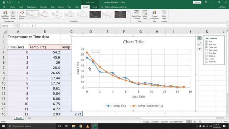Select the Sheet1 tab
The height and width of the screenshot is (129, 229).
(19, 118)
